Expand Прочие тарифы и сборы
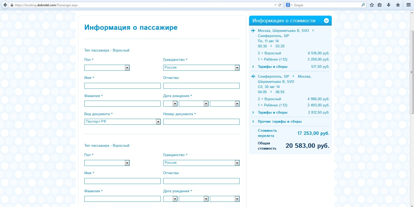The height and width of the screenshot is (207, 414). [x=279, y=121]
